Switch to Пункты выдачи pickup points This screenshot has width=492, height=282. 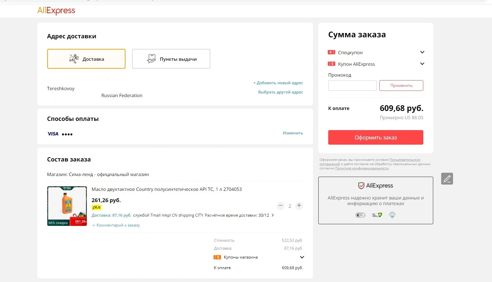point(171,59)
